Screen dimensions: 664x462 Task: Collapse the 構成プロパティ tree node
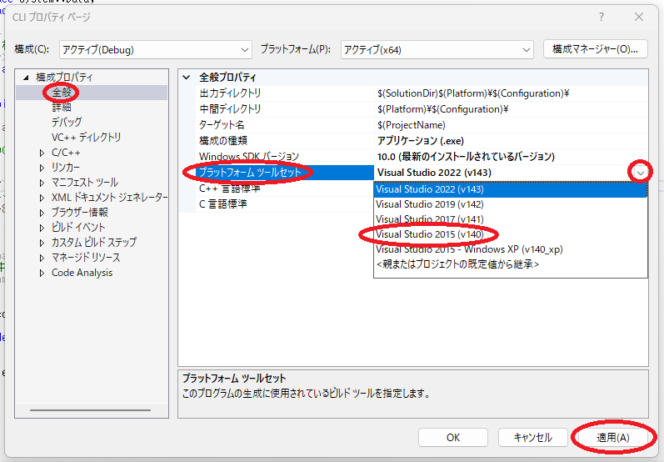pyautogui.click(x=27, y=78)
